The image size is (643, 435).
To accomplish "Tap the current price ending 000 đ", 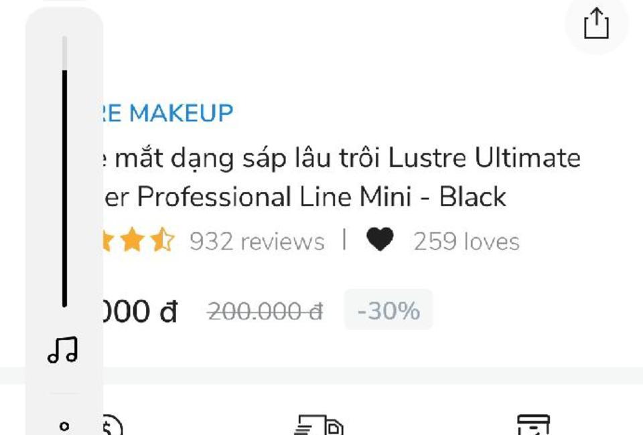I will pyautogui.click(x=139, y=311).
